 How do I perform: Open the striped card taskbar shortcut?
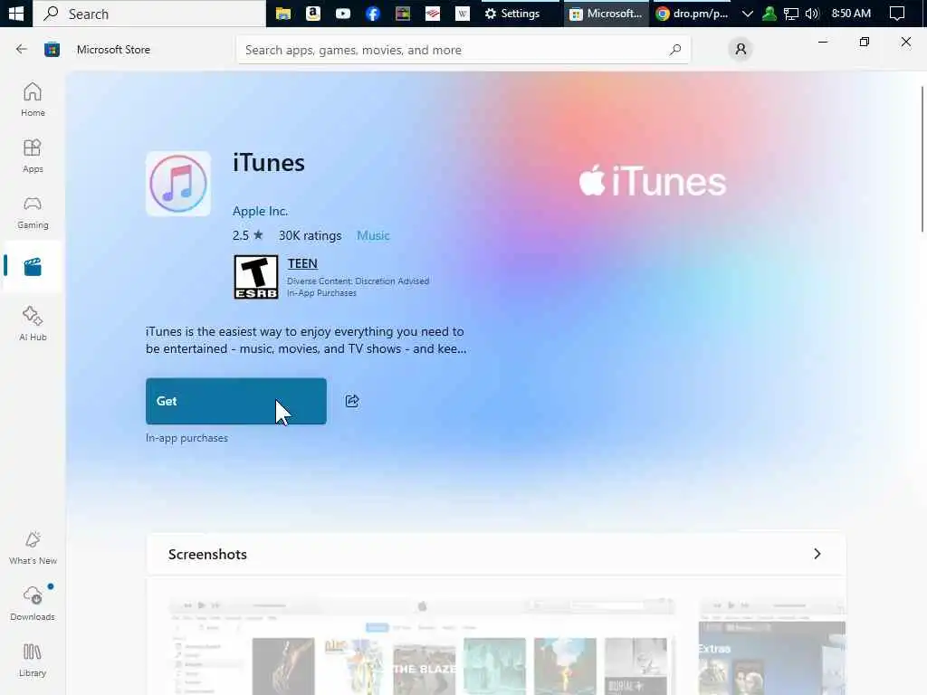433,13
